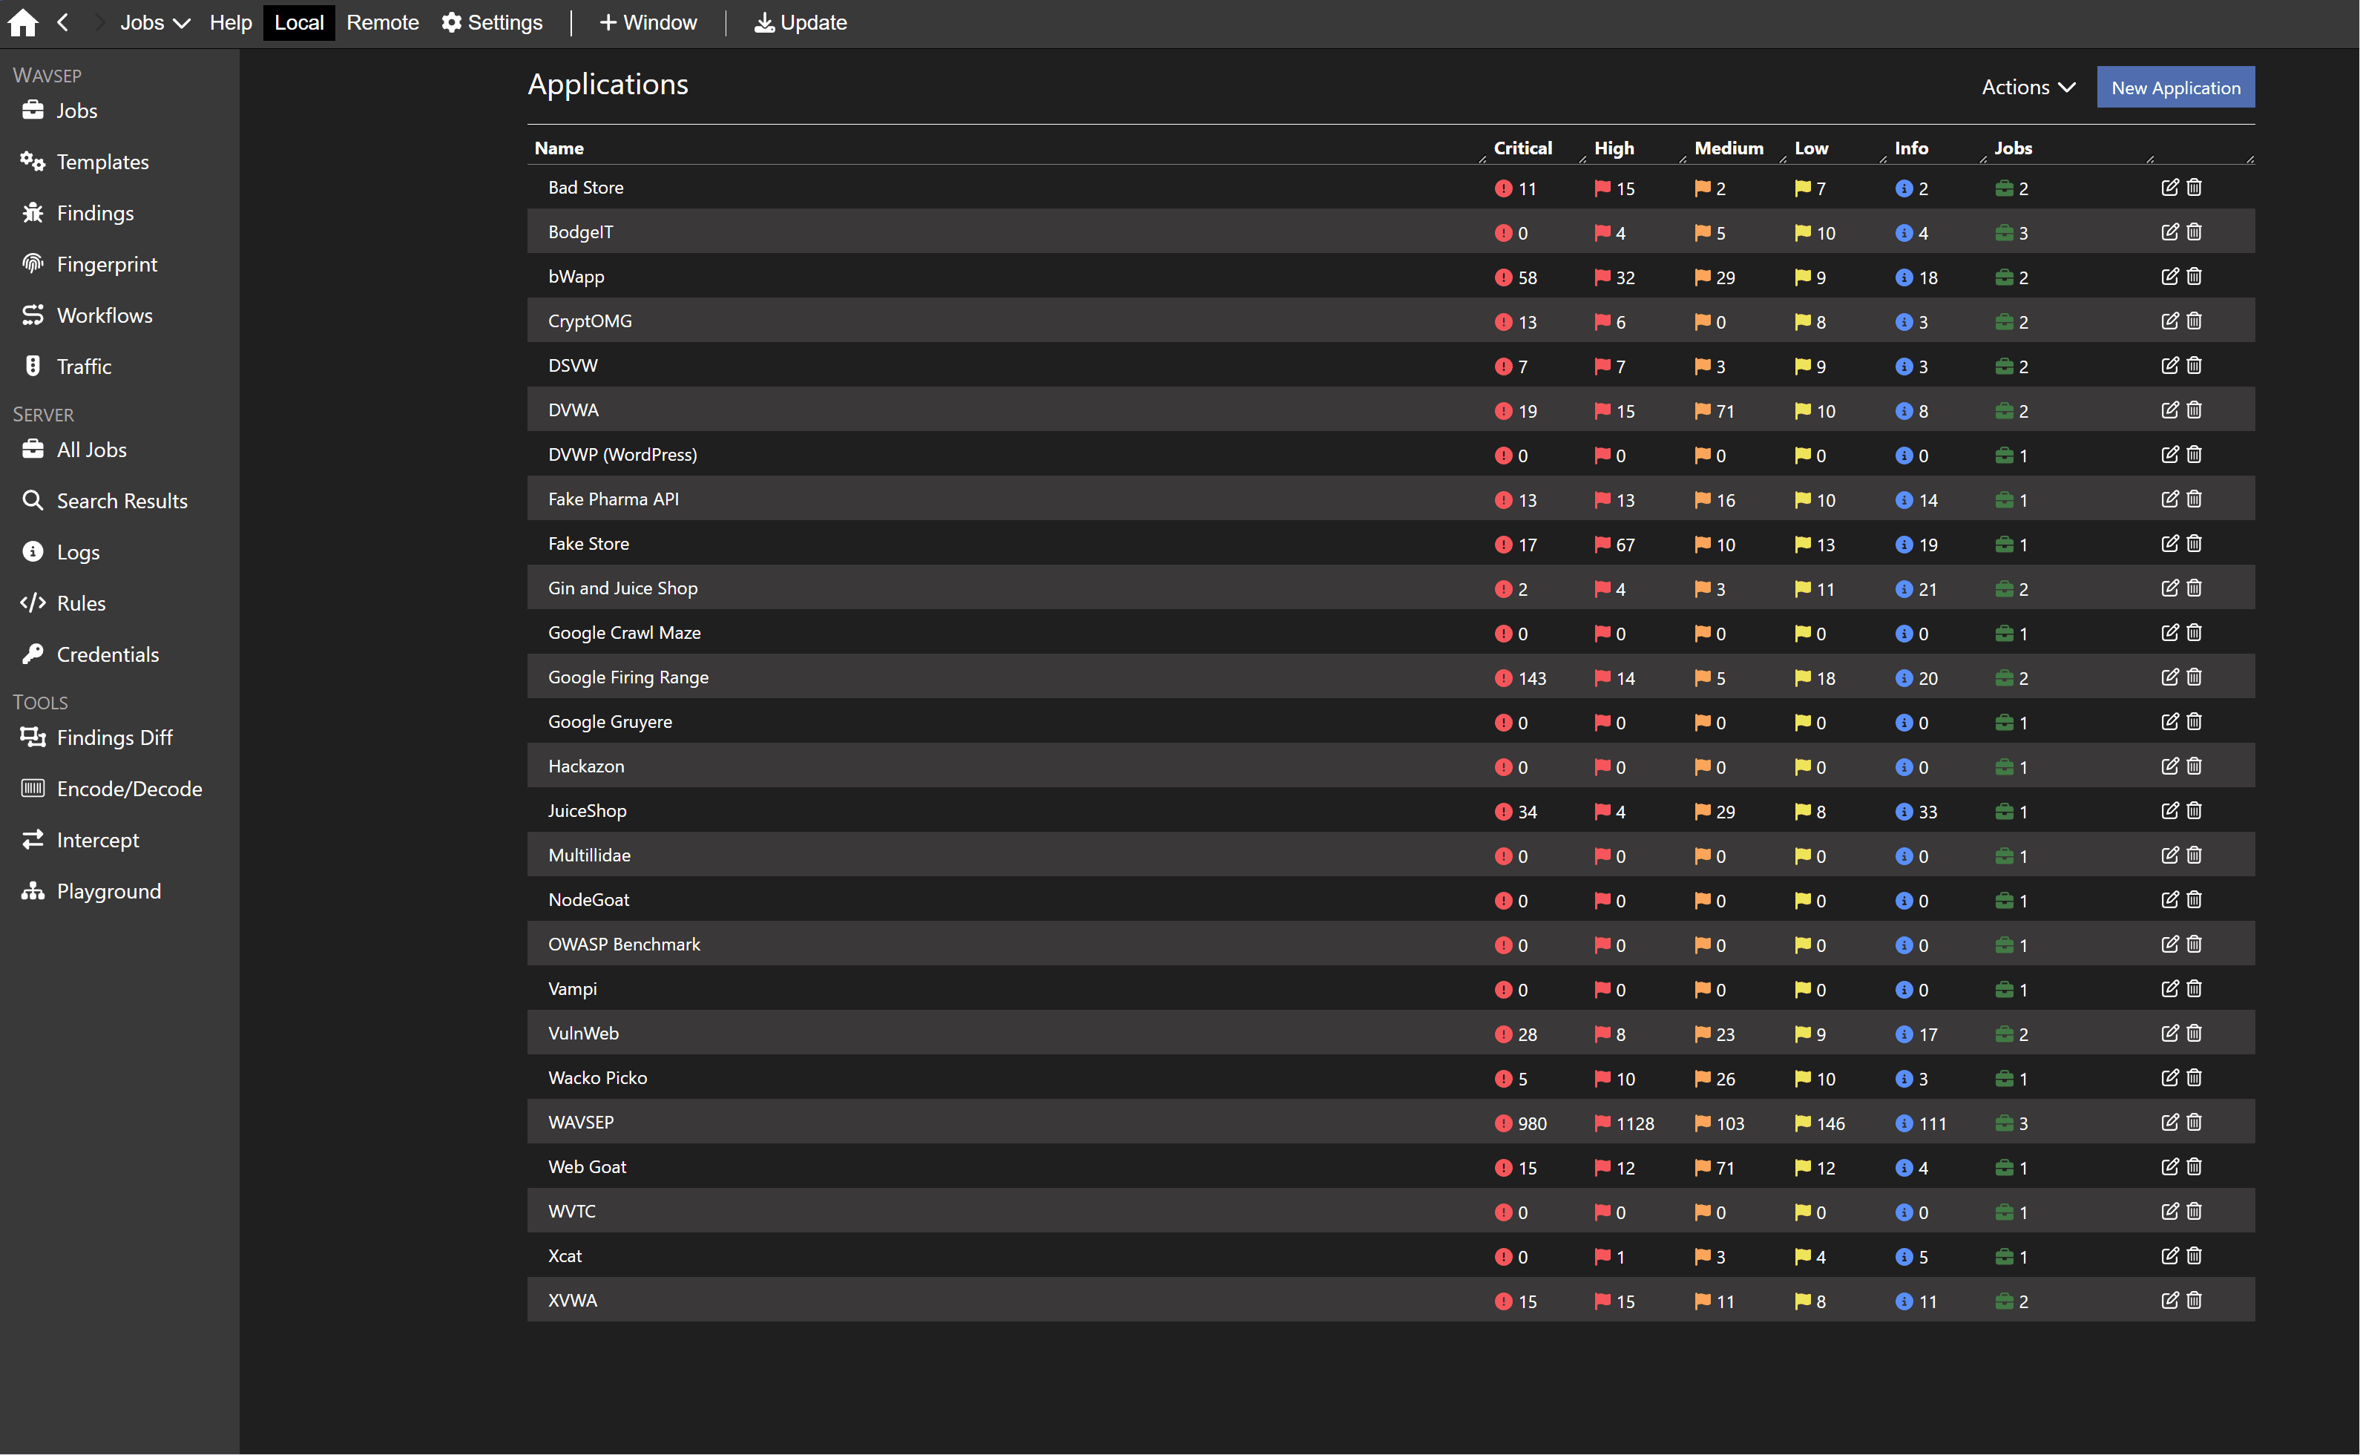The image size is (2360, 1455).
Task: Open the Actions dropdown menu
Action: point(2028,88)
